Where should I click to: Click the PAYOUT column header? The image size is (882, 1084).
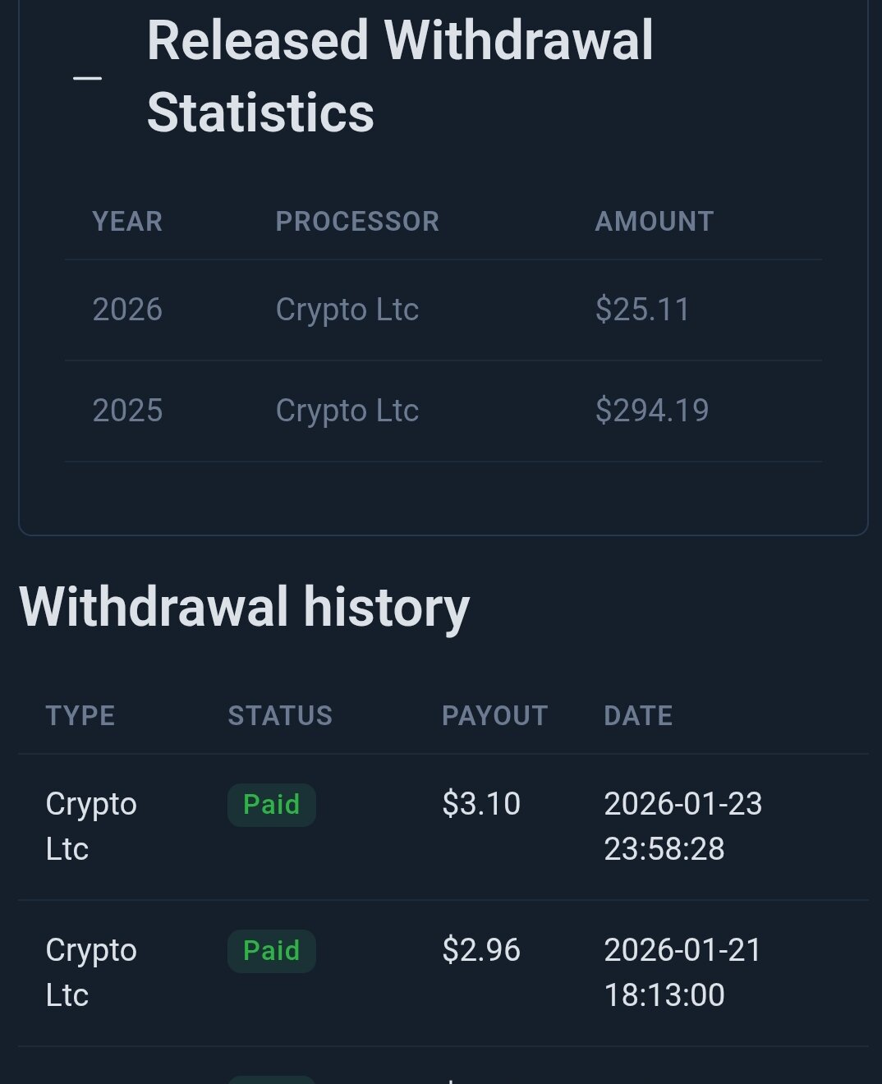pos(494,716)
